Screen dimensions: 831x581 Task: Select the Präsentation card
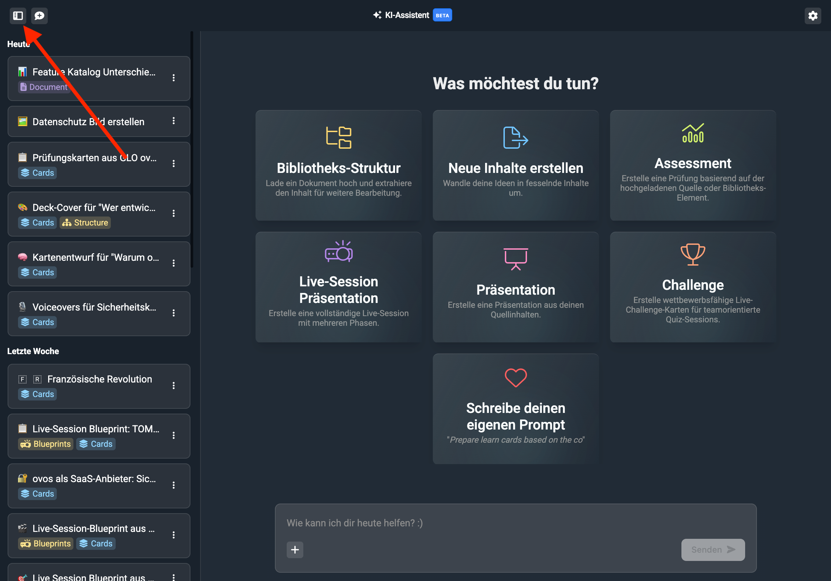pos(516,287)
